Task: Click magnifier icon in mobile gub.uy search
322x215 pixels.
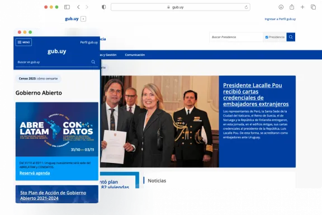Action: pos(93,62)
